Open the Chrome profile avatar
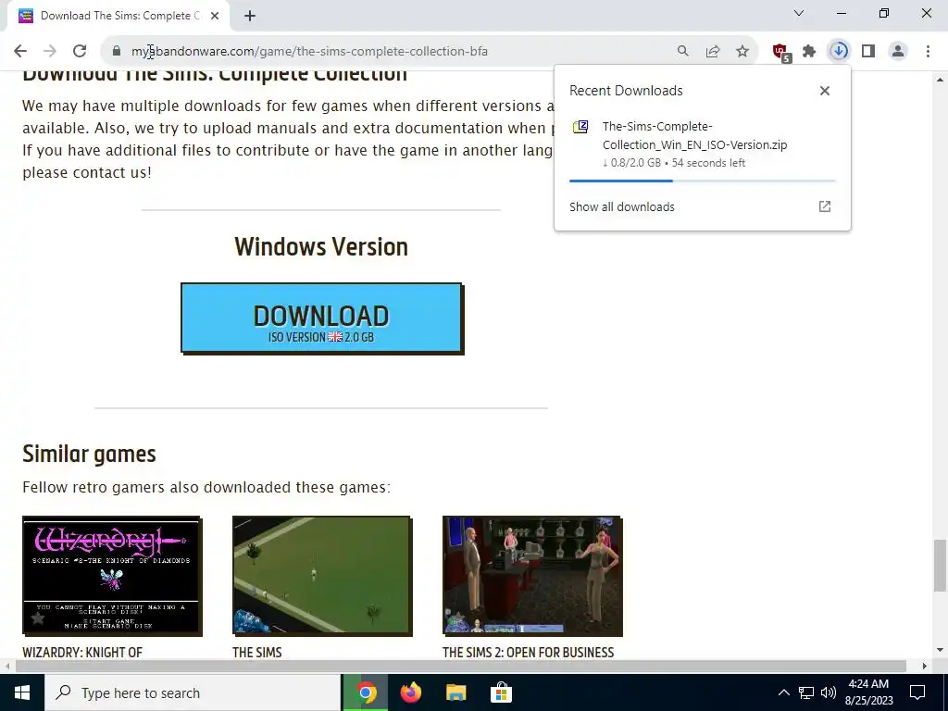 (x=898, y=52)
